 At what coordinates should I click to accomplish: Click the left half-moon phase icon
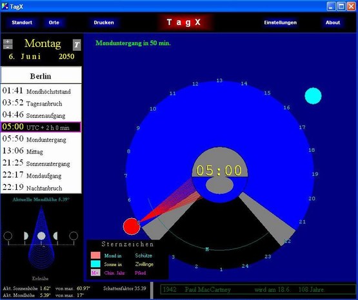pos(26,236)
